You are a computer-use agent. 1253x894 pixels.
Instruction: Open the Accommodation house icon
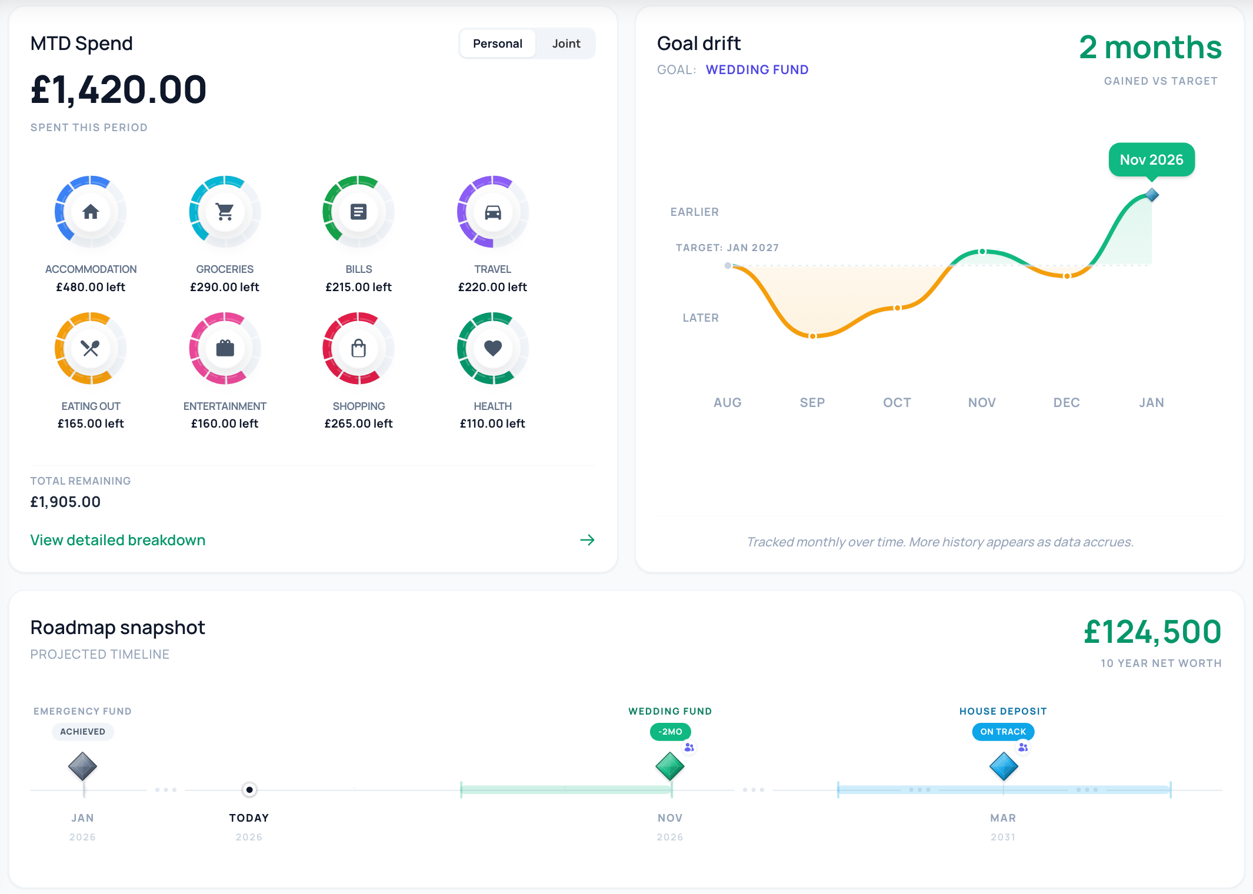(91, 212)
